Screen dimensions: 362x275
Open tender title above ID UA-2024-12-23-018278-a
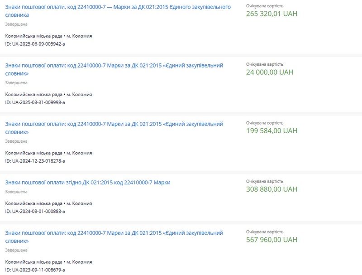(x=114, y=124)
